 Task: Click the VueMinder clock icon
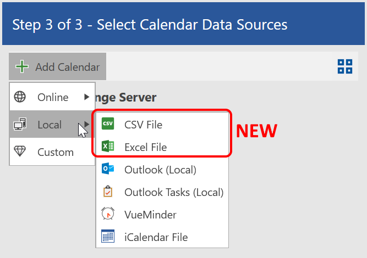click(x=108, y=214)
